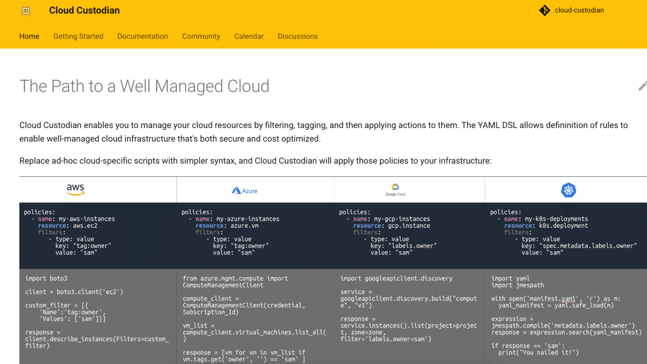Click the import jmespath line
The height and width of the screenshot is (364, 647).
coord(517,285)
